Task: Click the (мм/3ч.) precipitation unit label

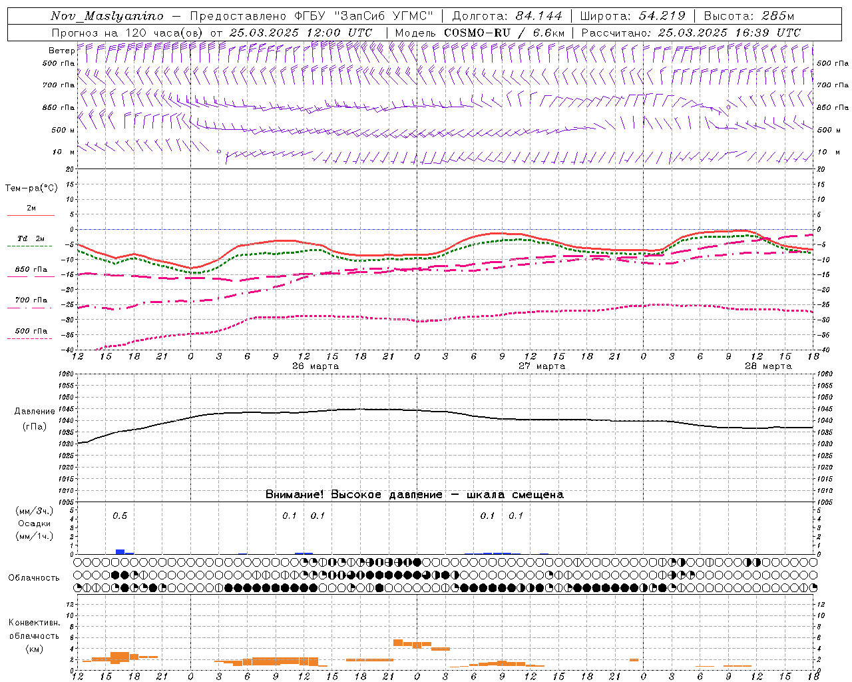Action: [35, 511]
